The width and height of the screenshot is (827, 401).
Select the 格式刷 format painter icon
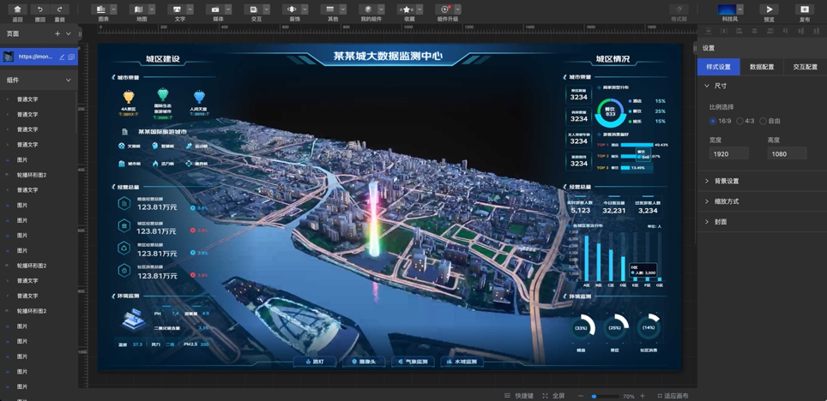point(679,9)
